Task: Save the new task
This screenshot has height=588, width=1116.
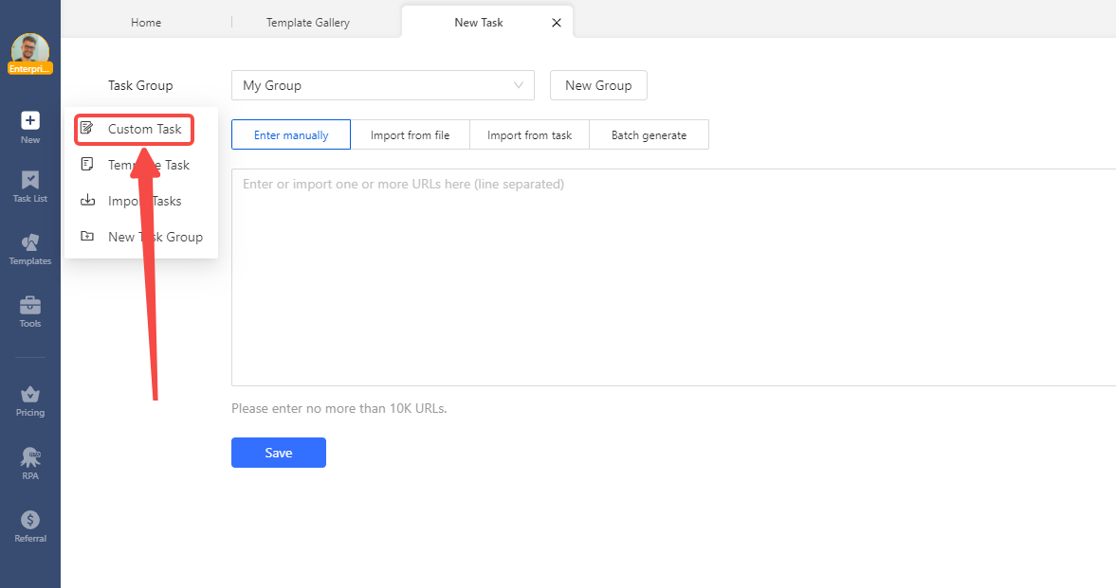Action: (278, 453)
